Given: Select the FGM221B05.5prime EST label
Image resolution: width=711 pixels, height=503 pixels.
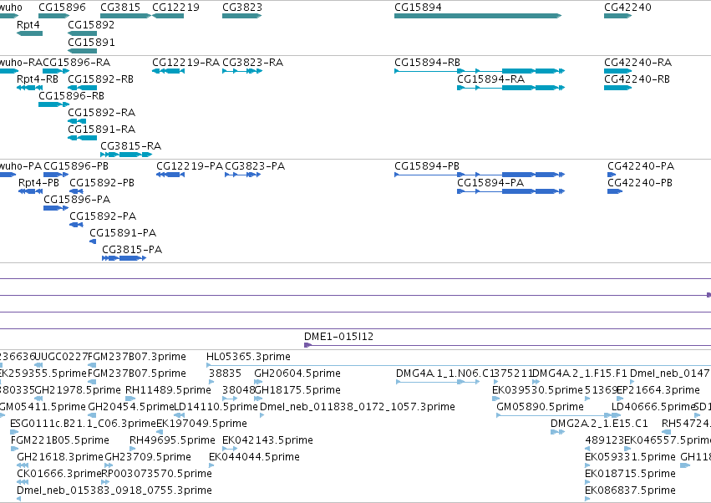Looking at the screenshot, I should click(60, 440).
